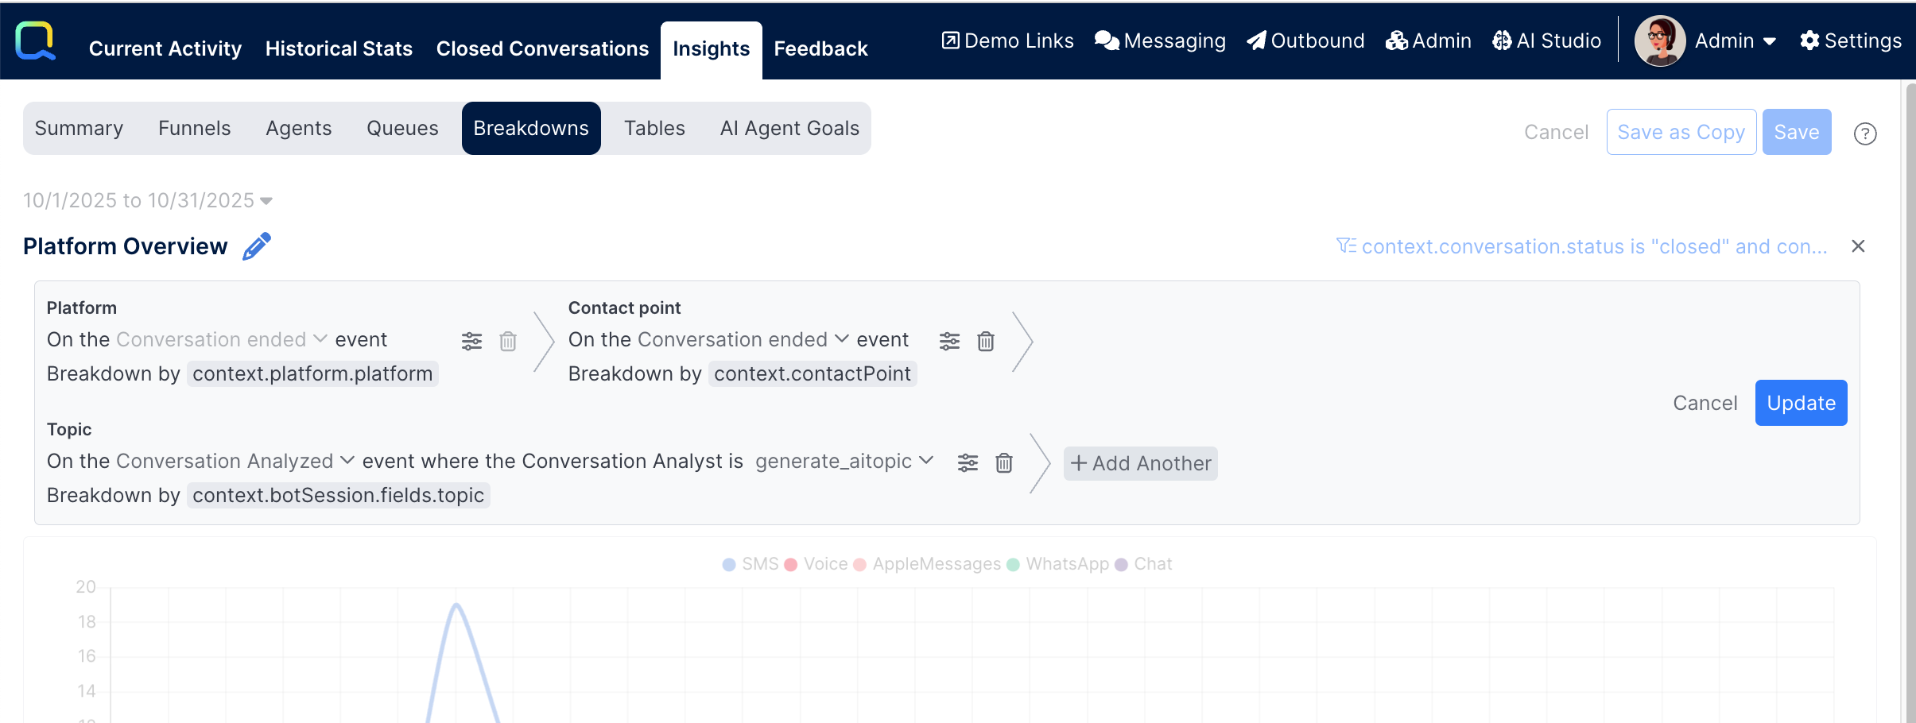The height and width of the screenshot is (723, 1916).
Task: Click the app logo in top-left corner
Action: click(x=36, y=41)
